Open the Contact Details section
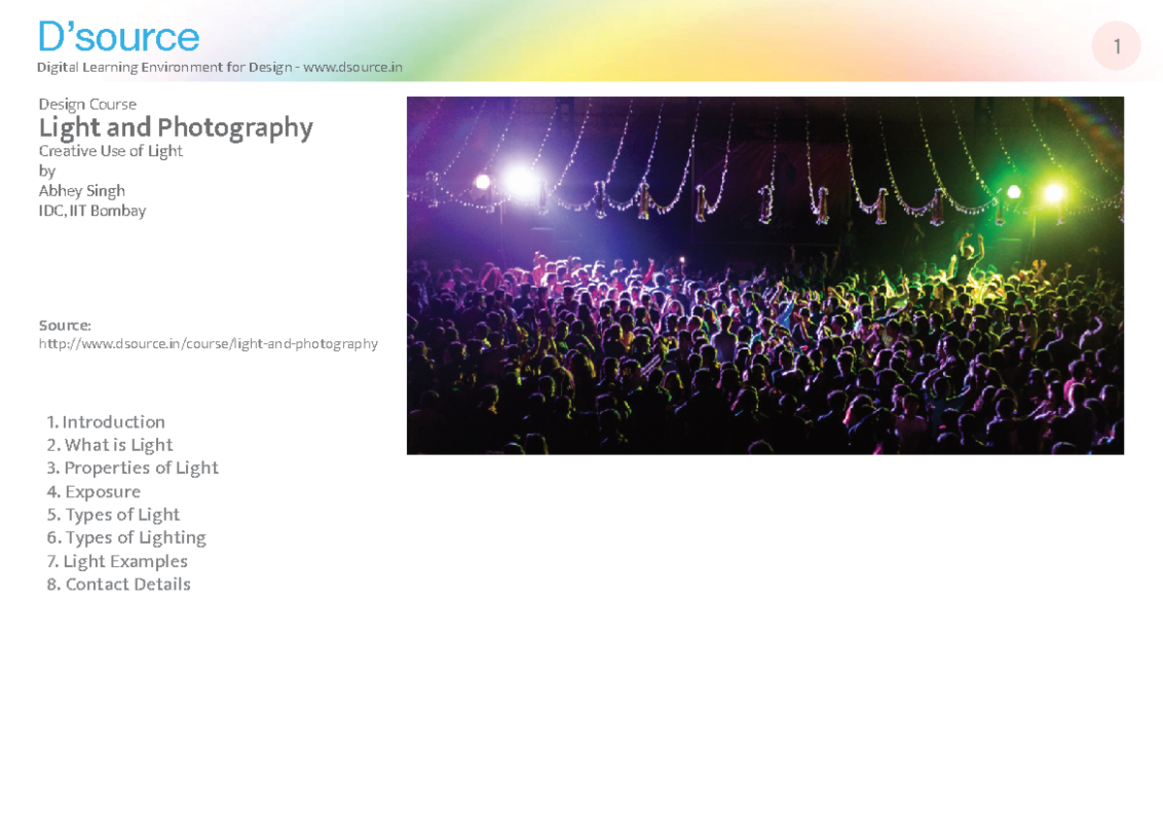The image size is (1163, 823). pyautogui.click(x=119, y=585)
